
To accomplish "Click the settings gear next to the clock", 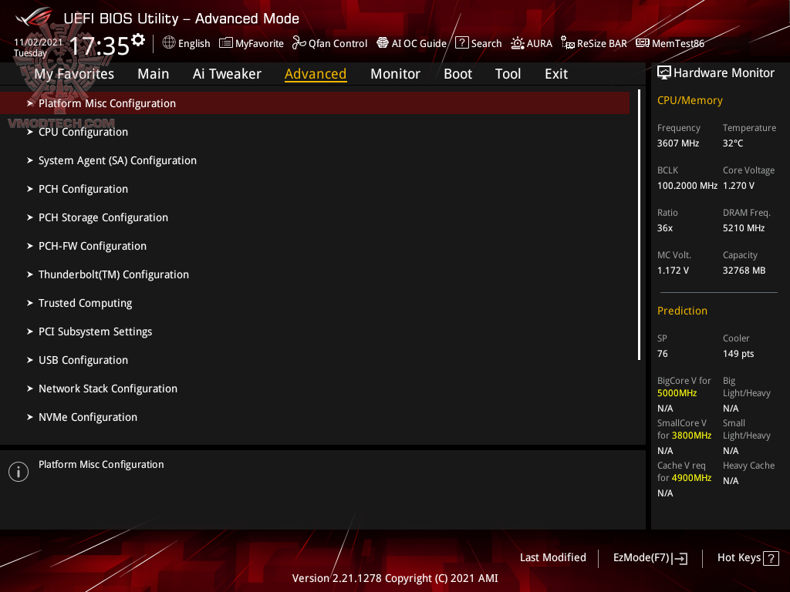I will [x=138, y=39].
